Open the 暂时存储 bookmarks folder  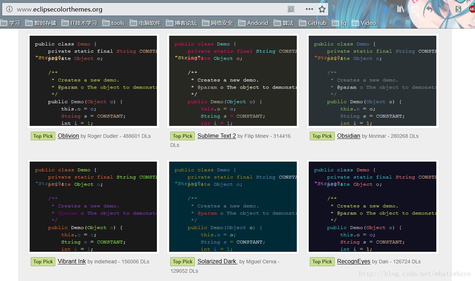(x=41, y=23)
